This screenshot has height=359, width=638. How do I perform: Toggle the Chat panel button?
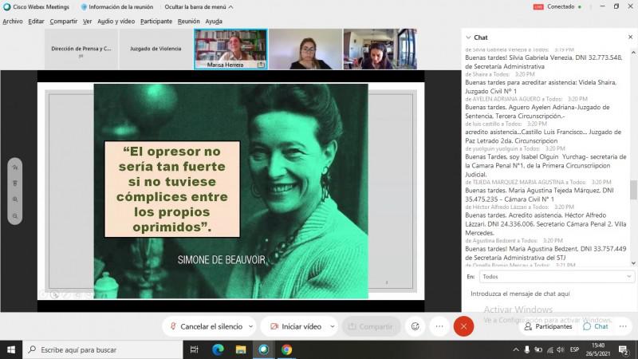[x=595, y=326]
